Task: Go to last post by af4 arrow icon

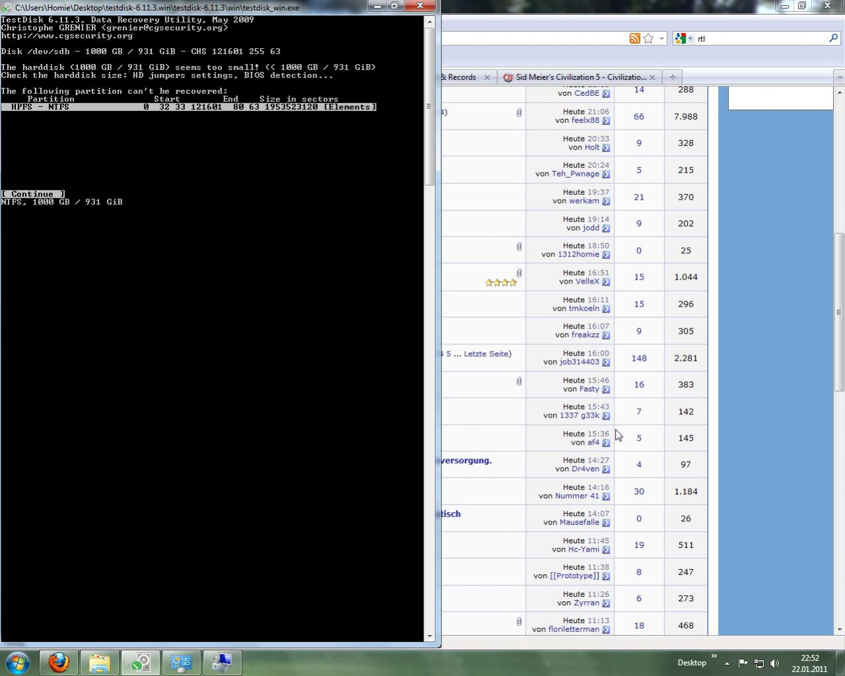Action: tap(606, 443)
